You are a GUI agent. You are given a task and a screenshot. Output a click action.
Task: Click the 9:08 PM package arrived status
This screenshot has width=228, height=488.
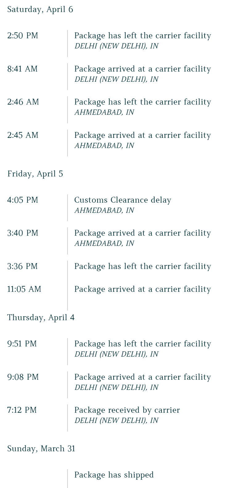(x=142, y=377)
